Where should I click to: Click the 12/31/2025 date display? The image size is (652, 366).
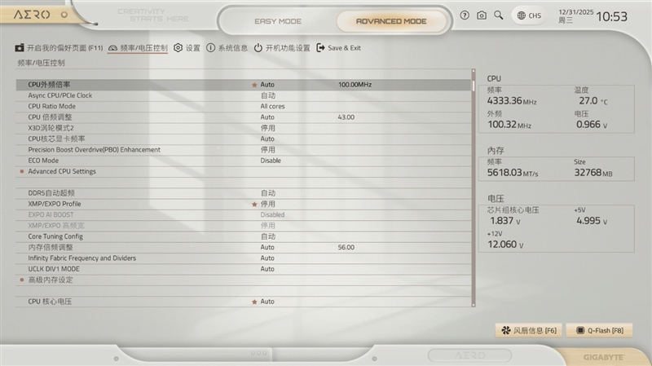click(576, 12)
